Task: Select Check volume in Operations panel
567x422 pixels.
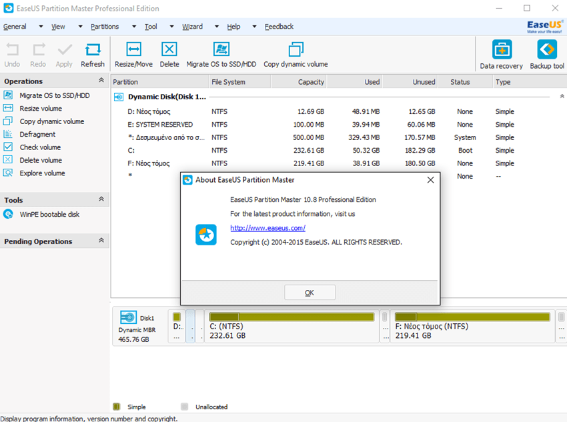Action: [x=40, y=147]
